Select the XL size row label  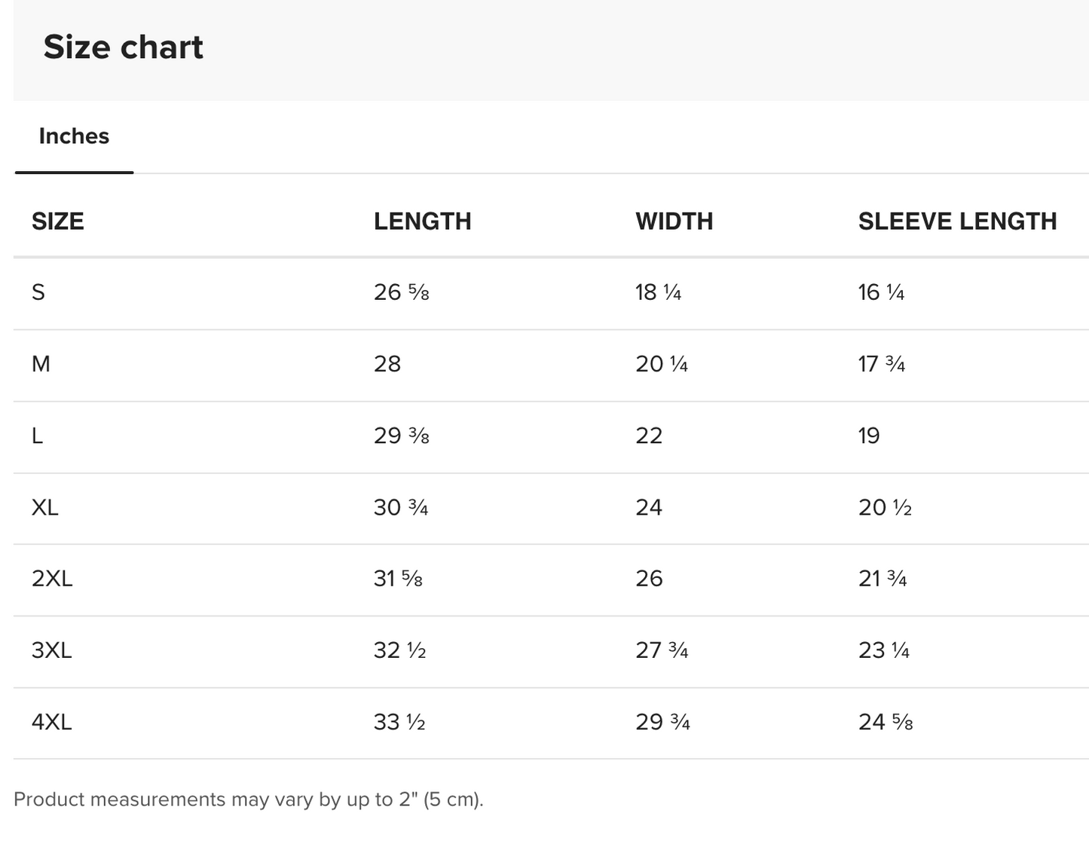click(x=44, y=508)
